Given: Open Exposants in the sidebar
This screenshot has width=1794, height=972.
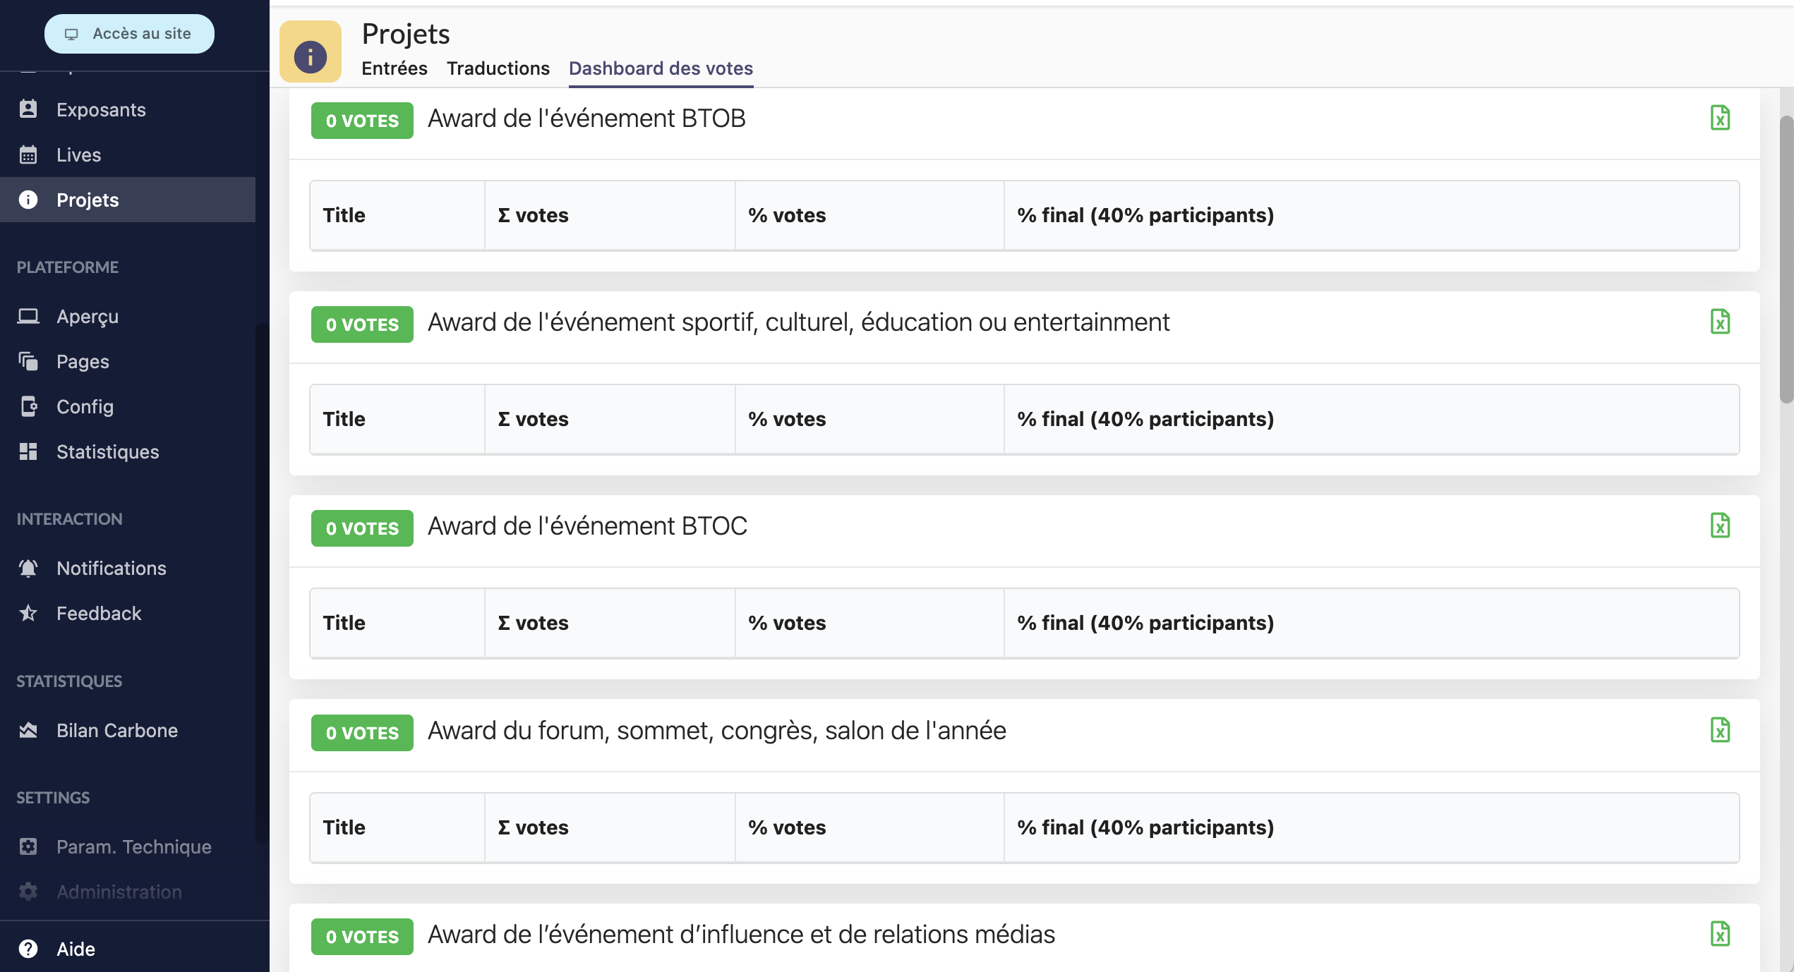Looking at the screenshot, I should (x=128, y=109).
